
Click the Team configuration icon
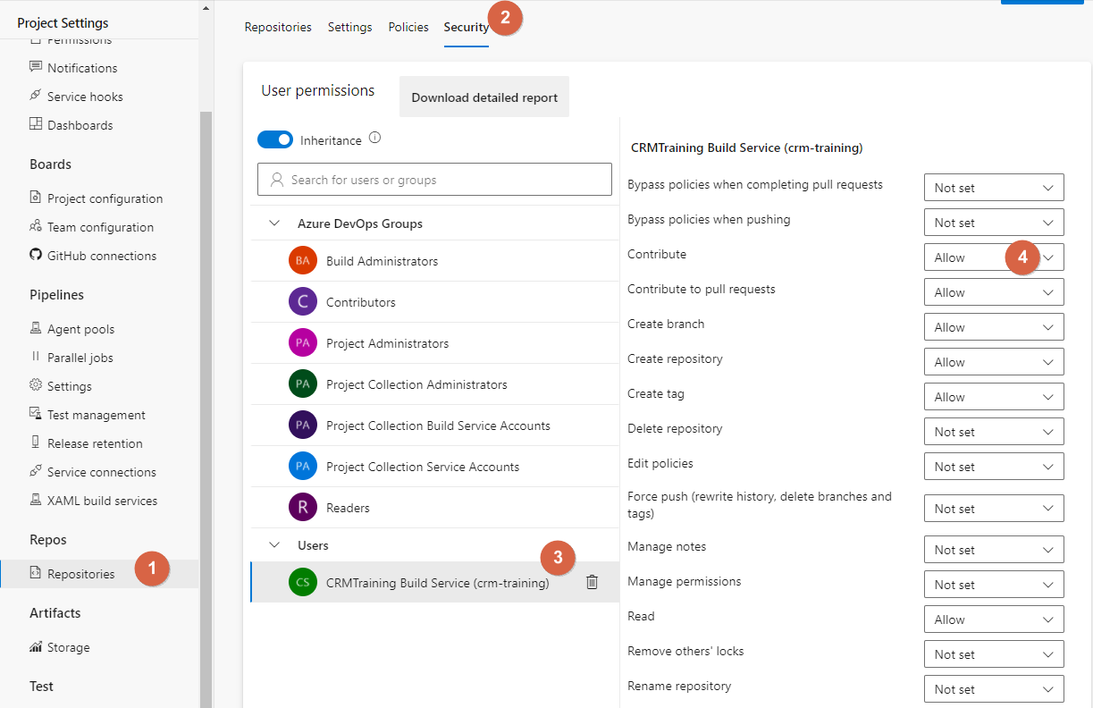click(x=36, y=226)
